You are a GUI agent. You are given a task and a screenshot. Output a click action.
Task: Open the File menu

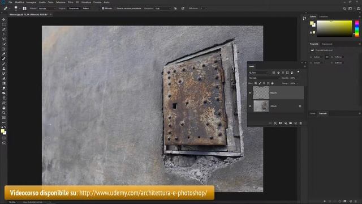point(10,2)
